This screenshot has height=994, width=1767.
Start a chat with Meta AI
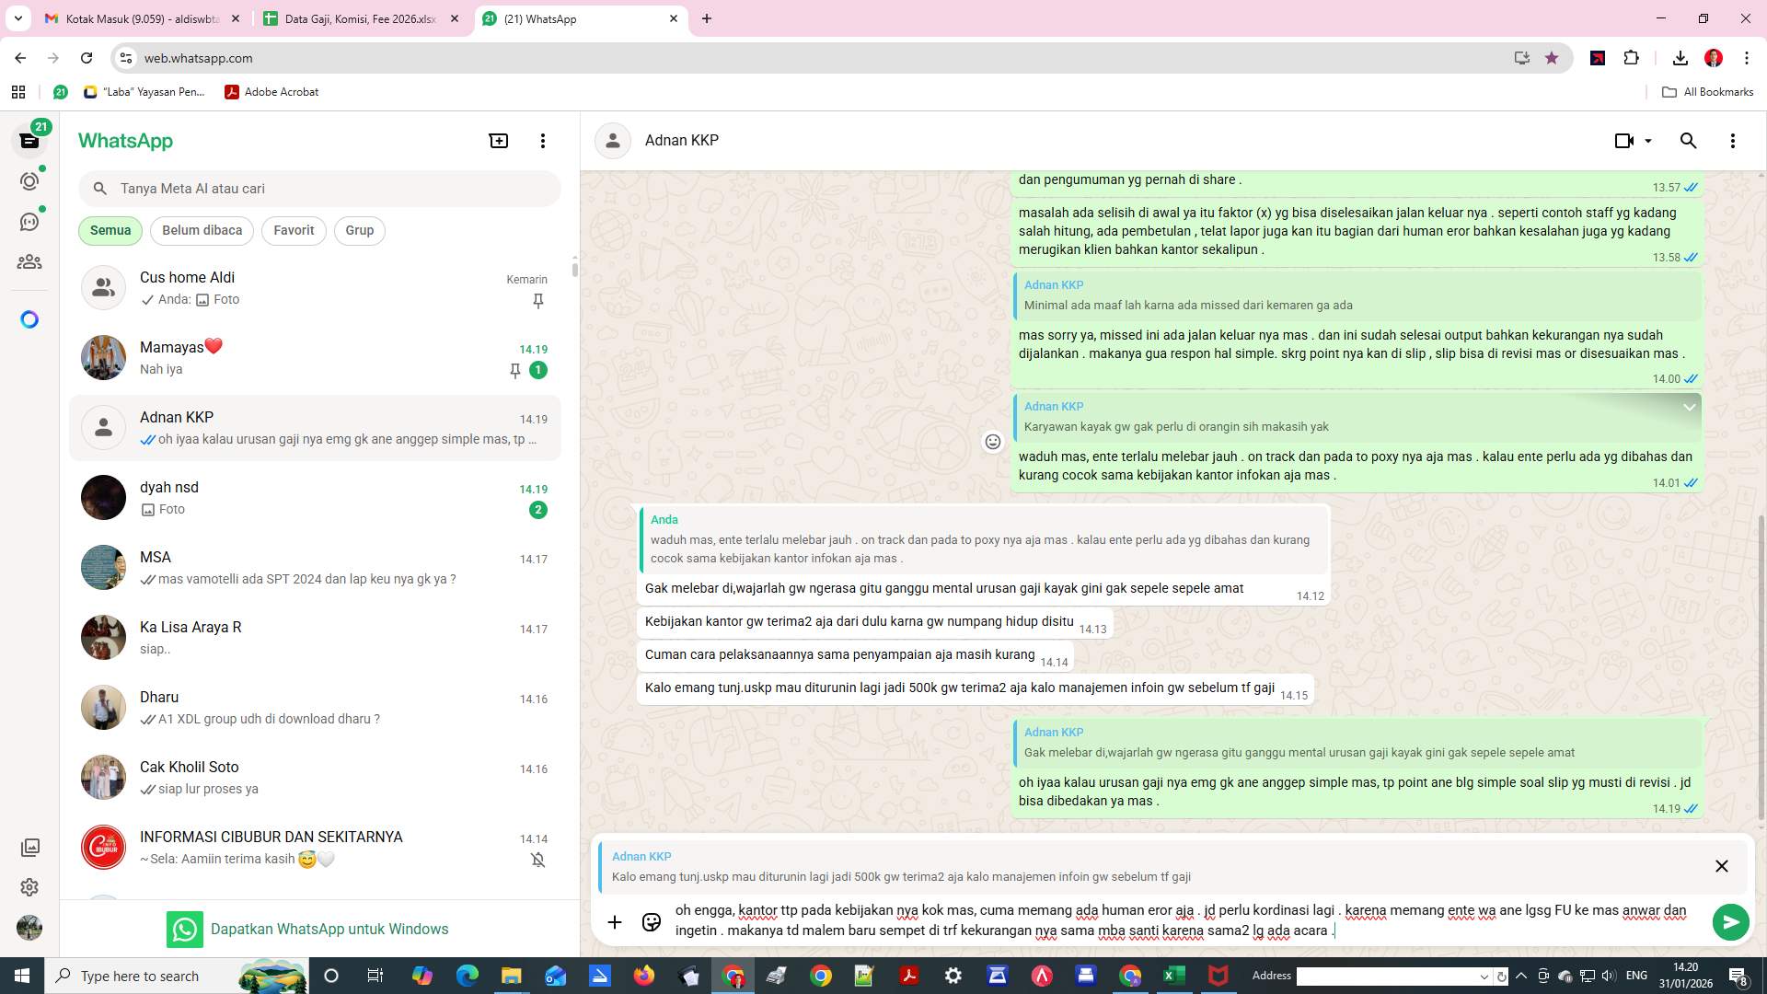click(x=30, y=318)
